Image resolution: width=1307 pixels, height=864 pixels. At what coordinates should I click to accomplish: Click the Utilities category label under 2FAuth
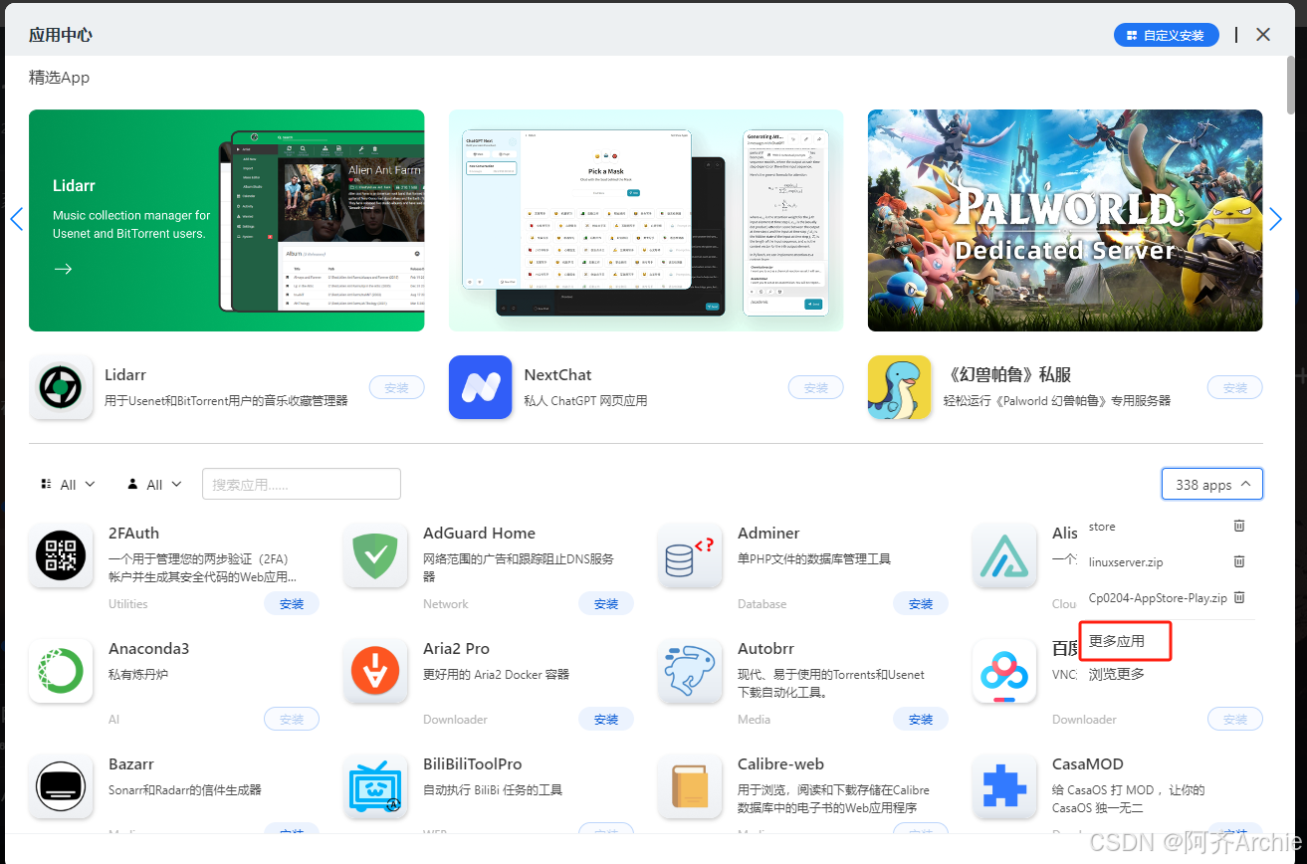(128, 603)
